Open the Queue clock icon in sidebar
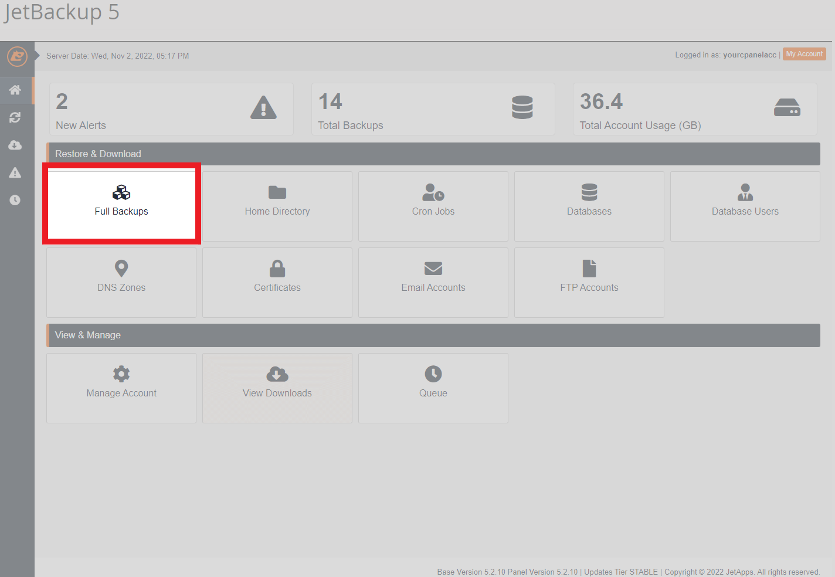 (15, 200)
